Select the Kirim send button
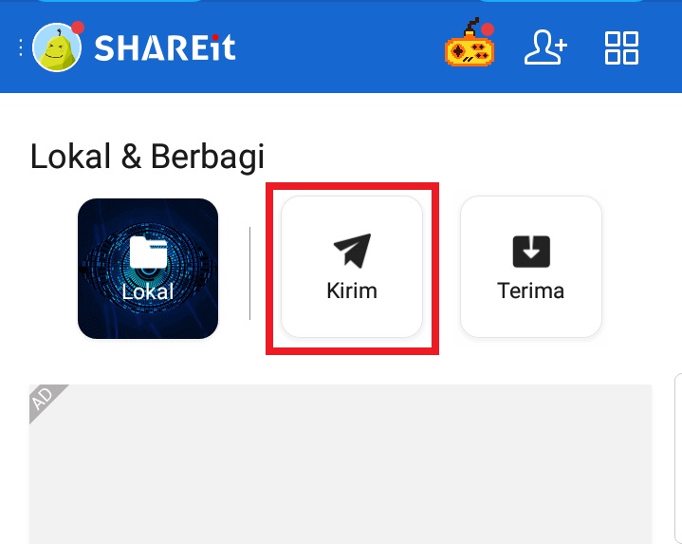Screen dimensions: 682x544 (x=352, y=267)
